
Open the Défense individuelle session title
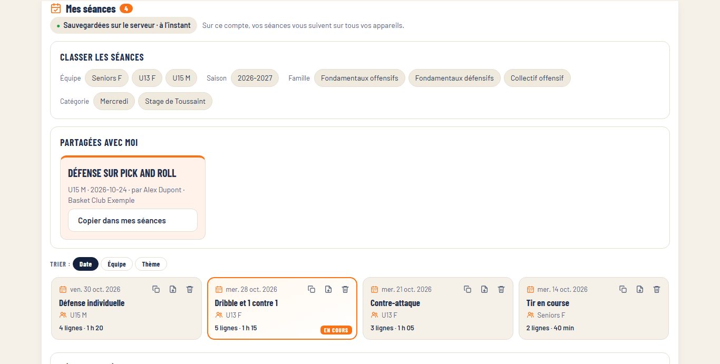[x=92, y=303]
